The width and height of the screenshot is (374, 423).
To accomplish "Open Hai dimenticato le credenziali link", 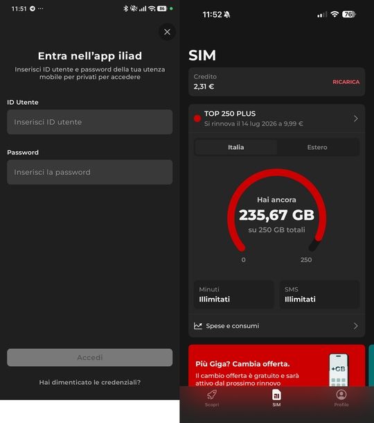I will (x=90, y=382).
